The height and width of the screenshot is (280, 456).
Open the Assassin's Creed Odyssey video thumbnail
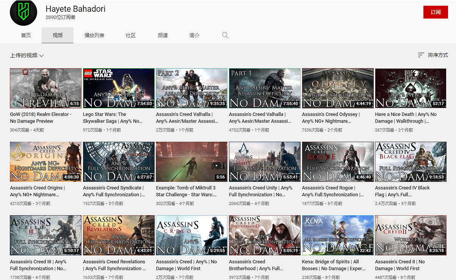(x=338, y=88)
